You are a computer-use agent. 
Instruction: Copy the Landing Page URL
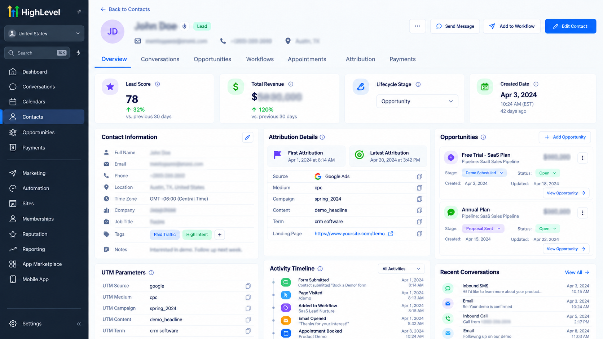point(419,234)
